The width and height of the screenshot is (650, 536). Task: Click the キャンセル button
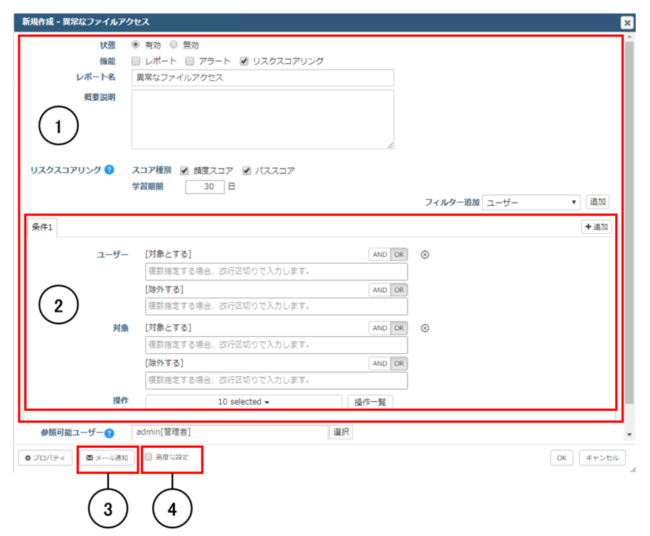tap(602, 458)
